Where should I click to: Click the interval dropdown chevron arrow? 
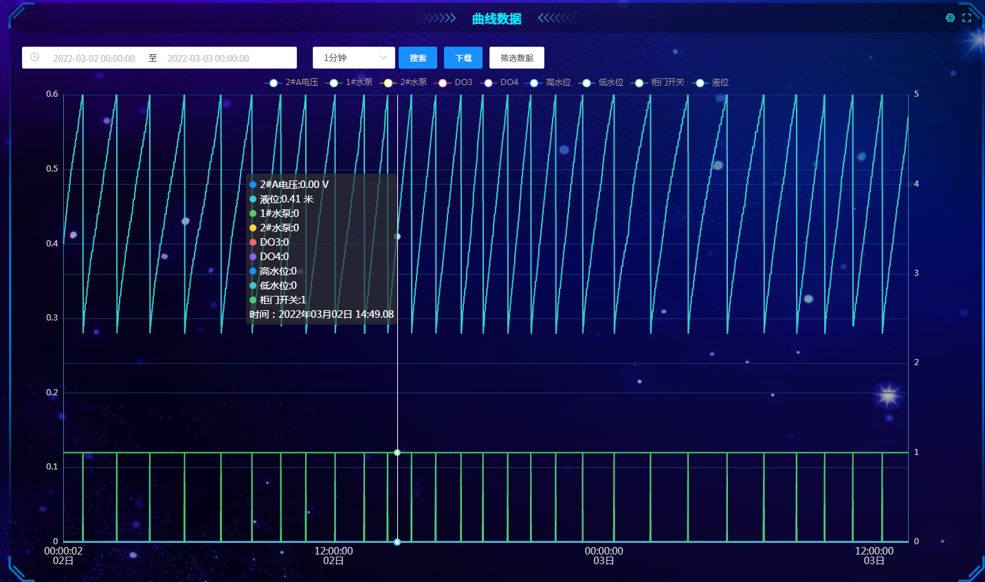point(384,58)
